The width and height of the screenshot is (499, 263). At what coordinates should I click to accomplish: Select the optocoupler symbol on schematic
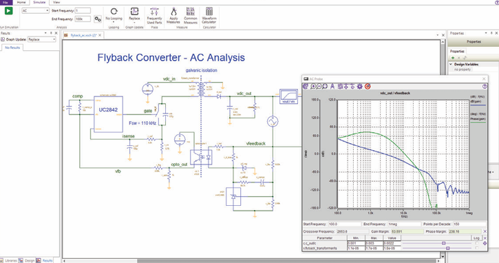coord(201,157)
